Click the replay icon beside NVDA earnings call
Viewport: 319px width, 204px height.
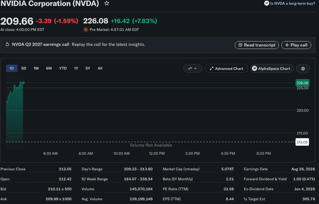(7, 44)
